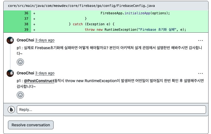Click the Resolve conversation button
This screenshot has width=211, height=134.
pos(31,125)
